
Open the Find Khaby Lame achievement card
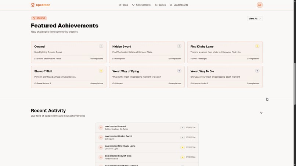(x=225, y=52)
